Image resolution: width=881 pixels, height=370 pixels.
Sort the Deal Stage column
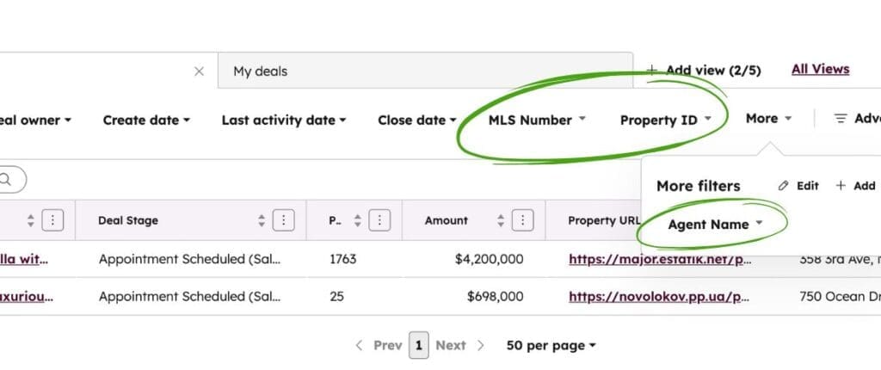(x=262, y=220)
